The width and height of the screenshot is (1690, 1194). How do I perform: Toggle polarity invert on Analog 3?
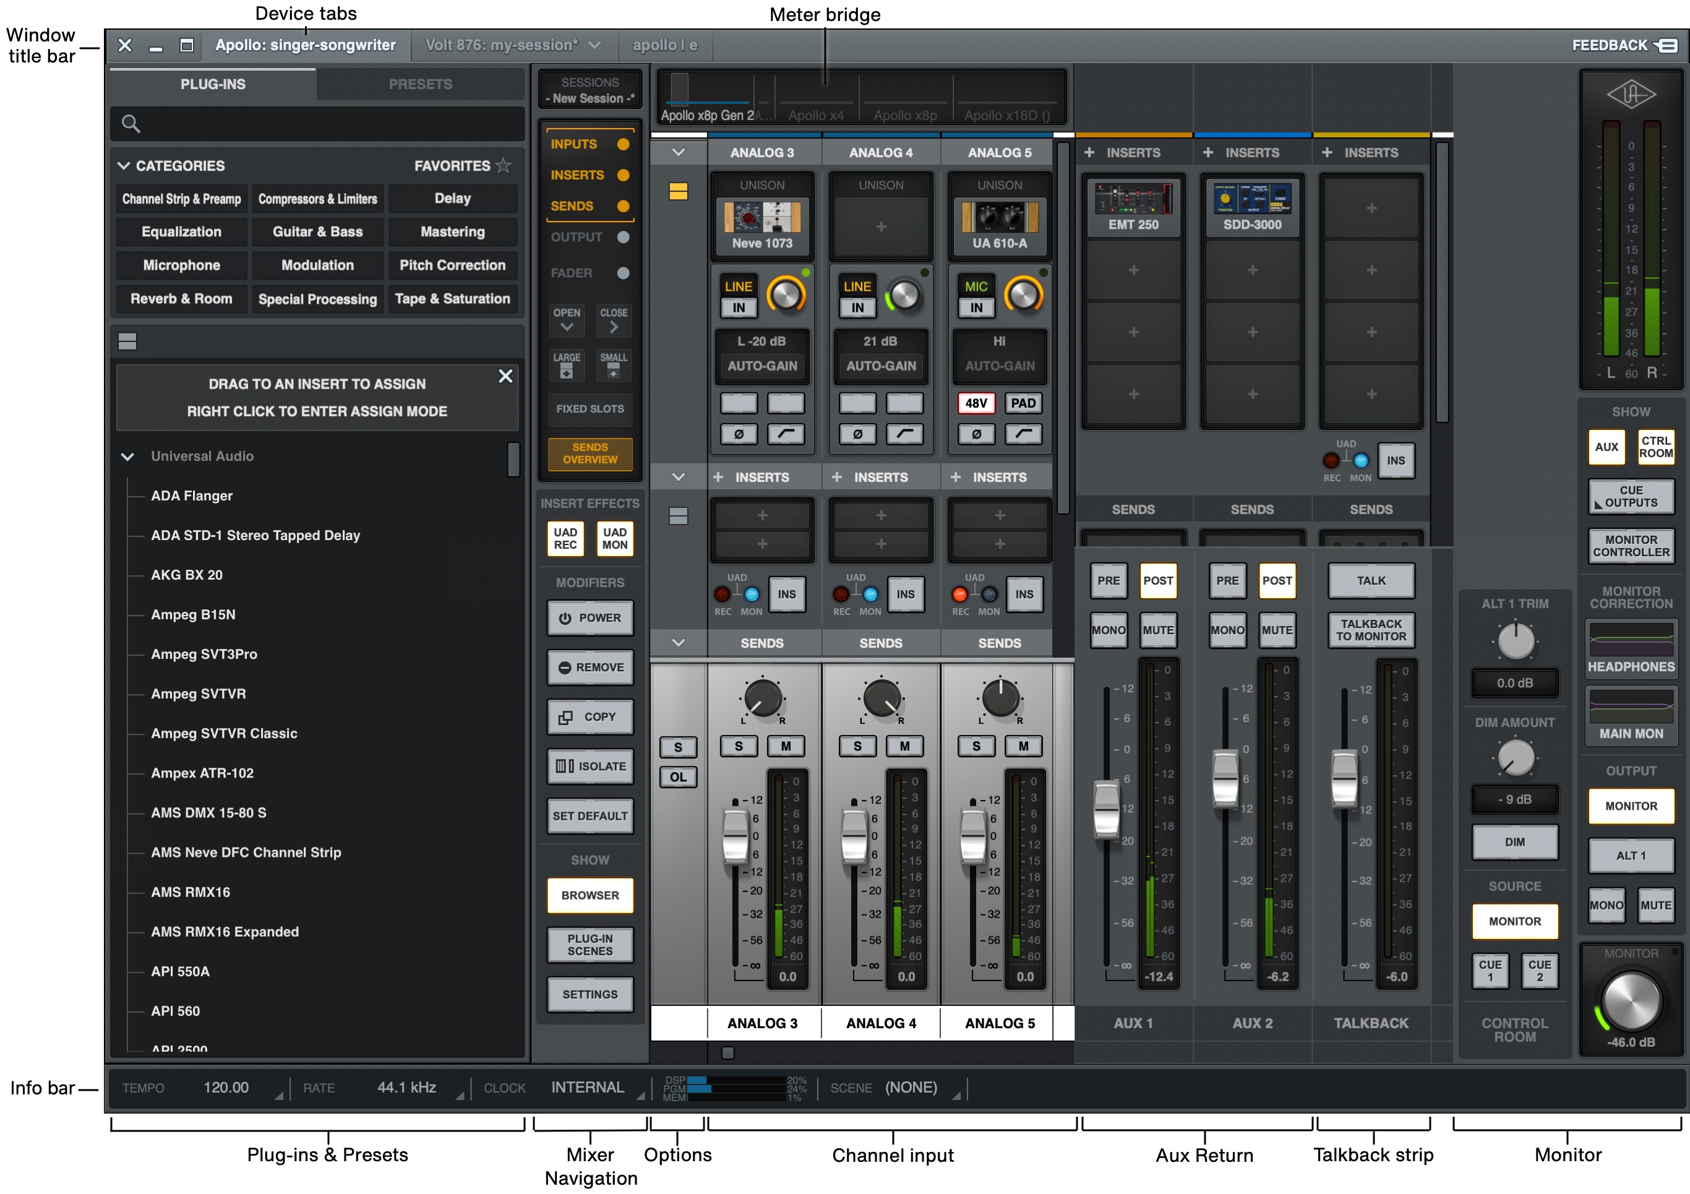738,434
